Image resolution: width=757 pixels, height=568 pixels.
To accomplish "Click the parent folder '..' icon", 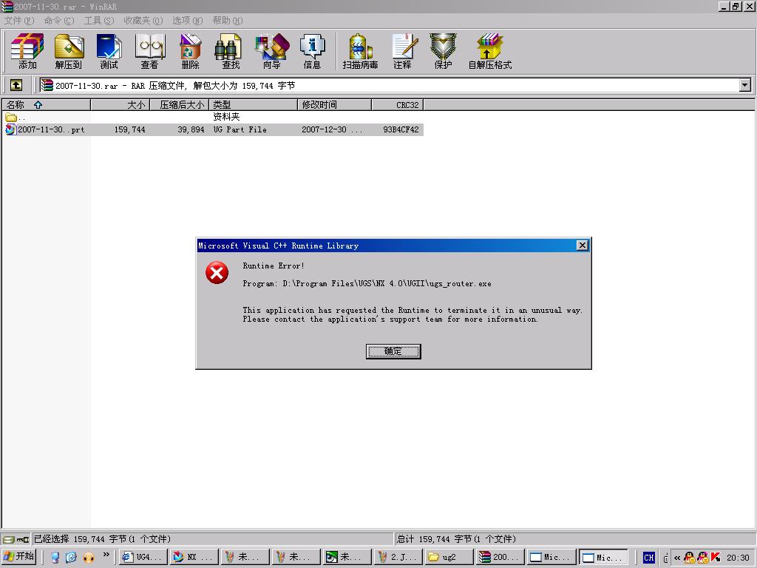I will pyautogui.click(x=11, y=117).
